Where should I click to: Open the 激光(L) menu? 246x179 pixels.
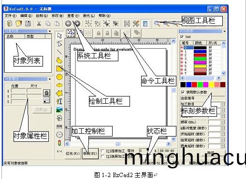[x=89, y=15]
